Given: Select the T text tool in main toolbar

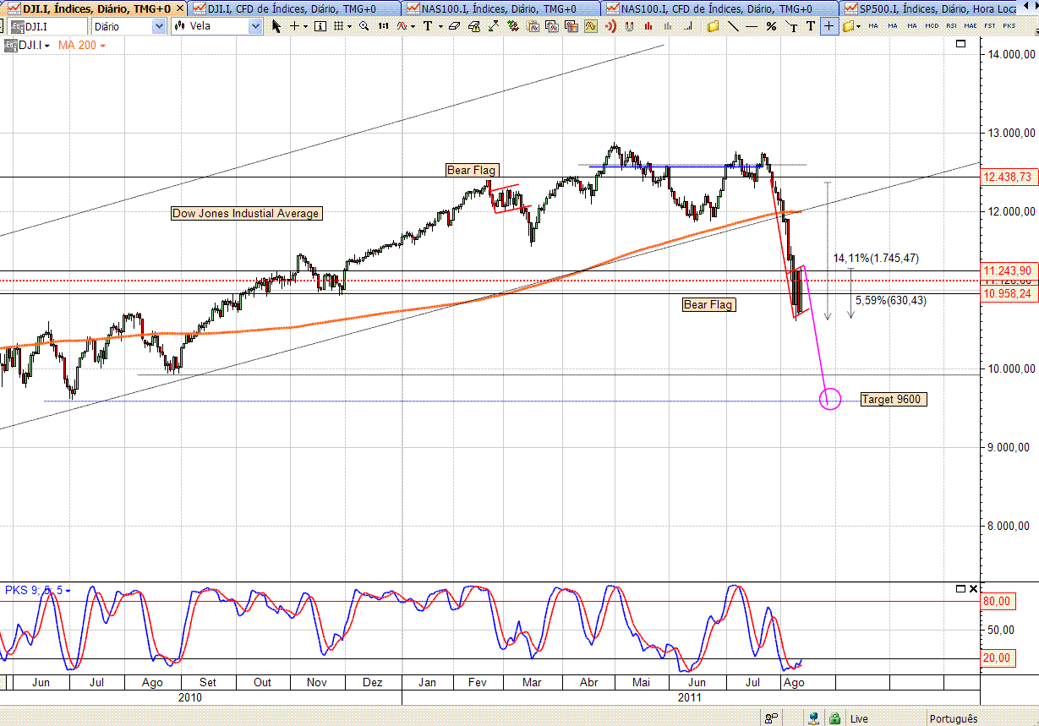Looking at the screenshot, I should 428,26.
